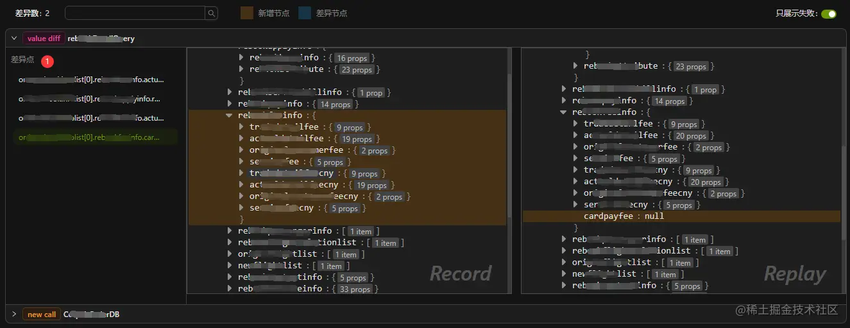Expand the new call section chevron
850x328 pixels.
(x=14, y=314)
